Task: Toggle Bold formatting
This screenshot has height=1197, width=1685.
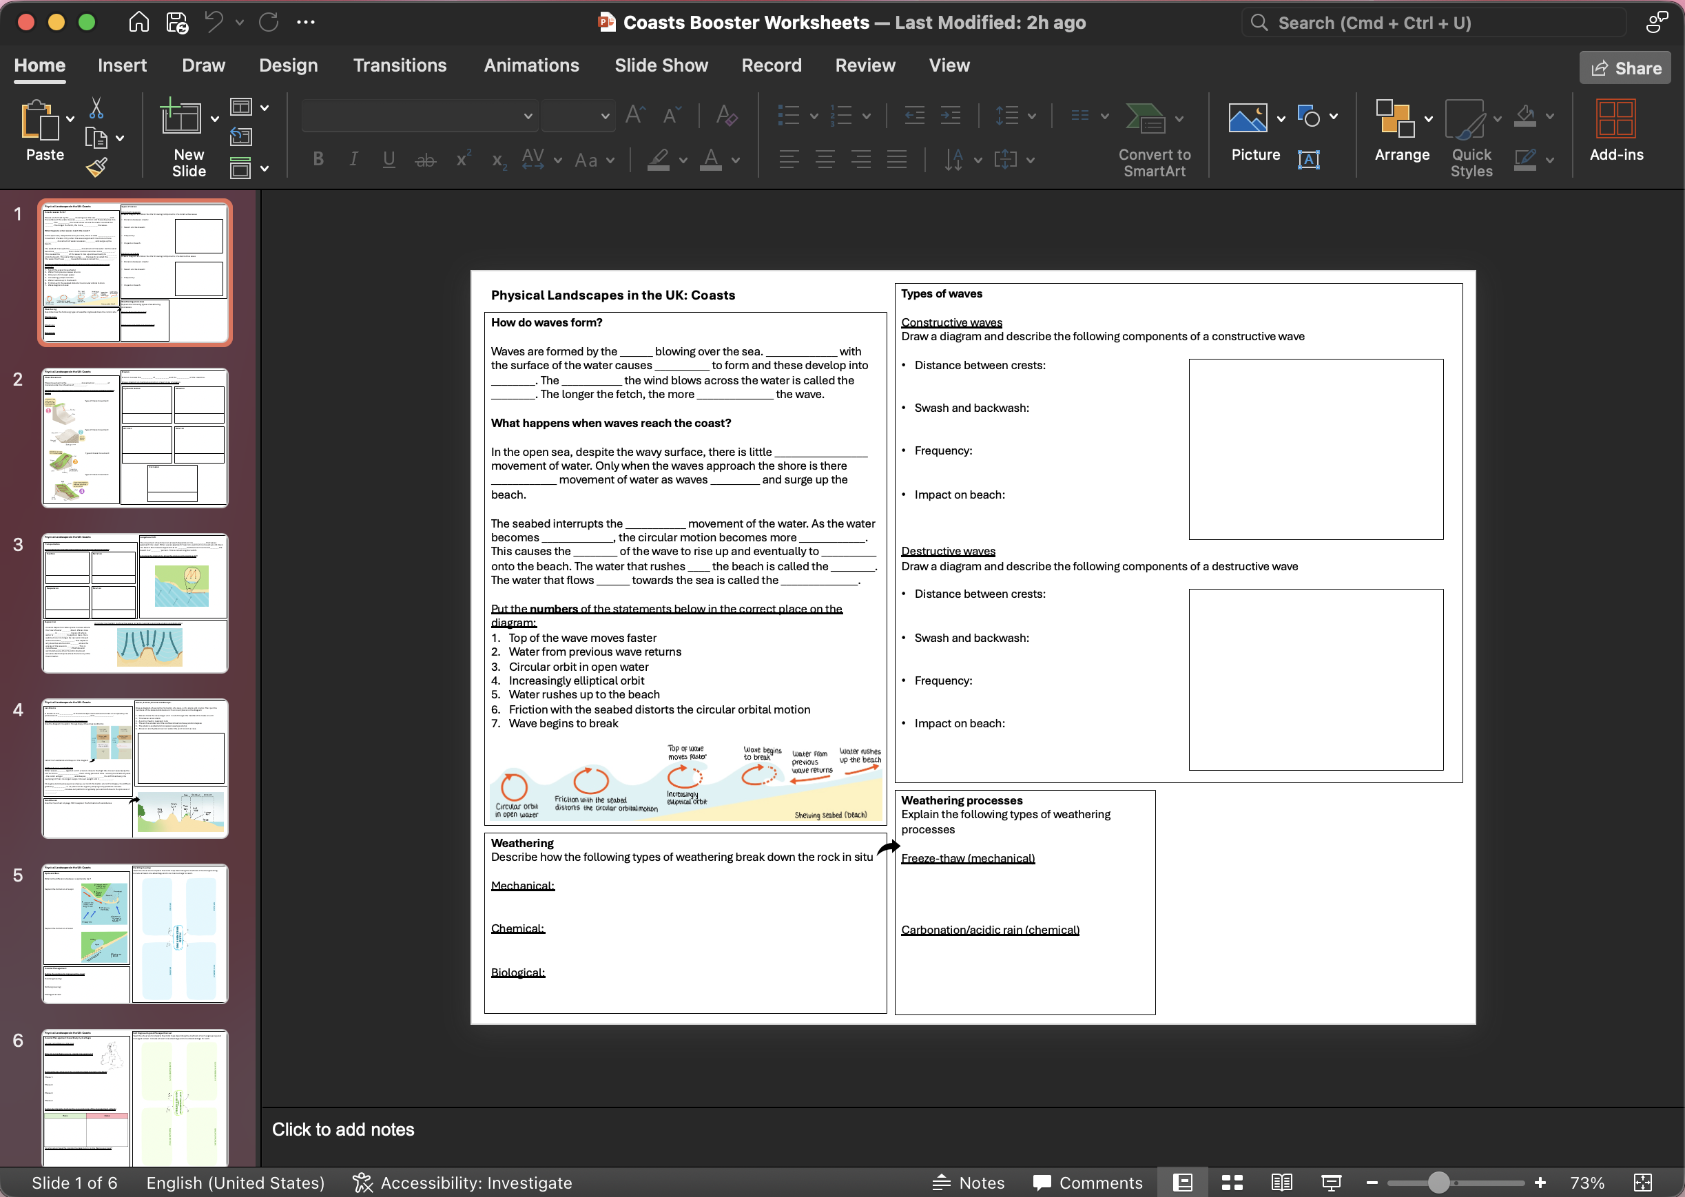Action: tap(318, 159)
